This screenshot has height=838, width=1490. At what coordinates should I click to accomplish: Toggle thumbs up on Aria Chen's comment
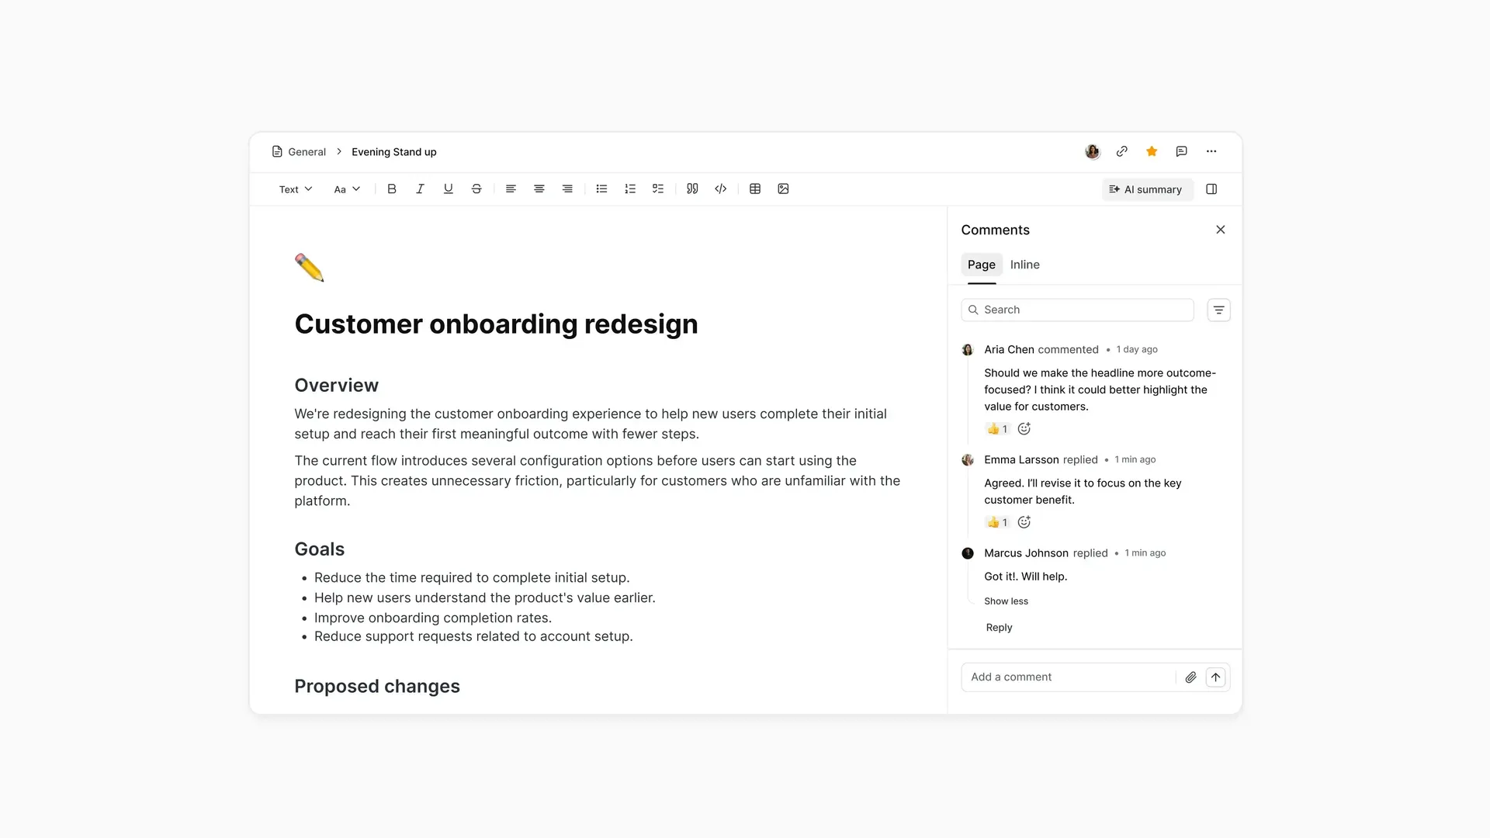pos(997,429)
